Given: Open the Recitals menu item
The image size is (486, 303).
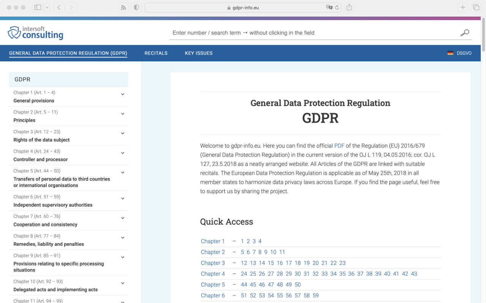Looking at the screenshot, I should point(156,53).
